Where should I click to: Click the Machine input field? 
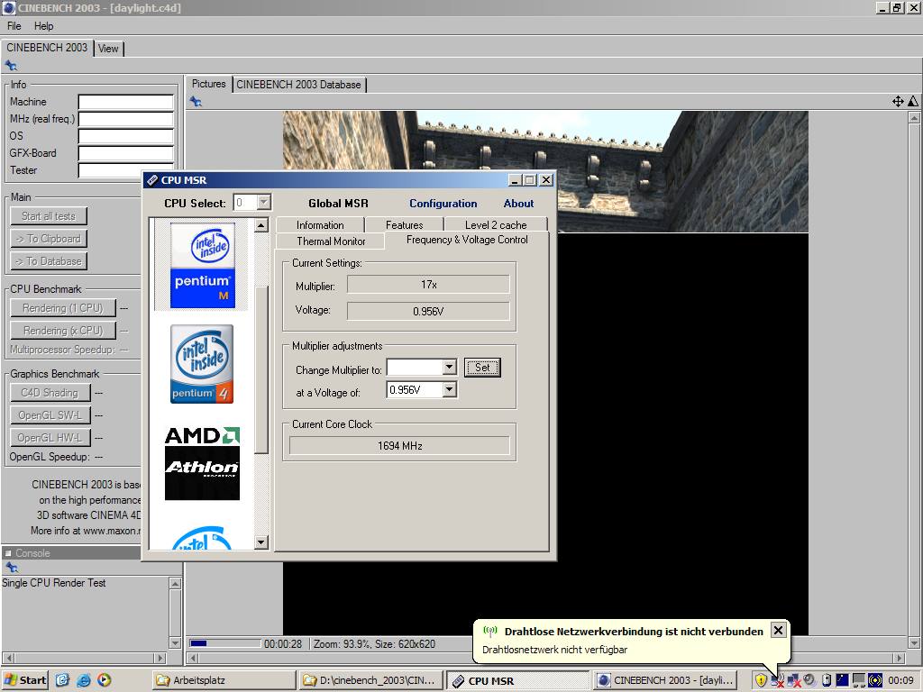coord(126,102)
